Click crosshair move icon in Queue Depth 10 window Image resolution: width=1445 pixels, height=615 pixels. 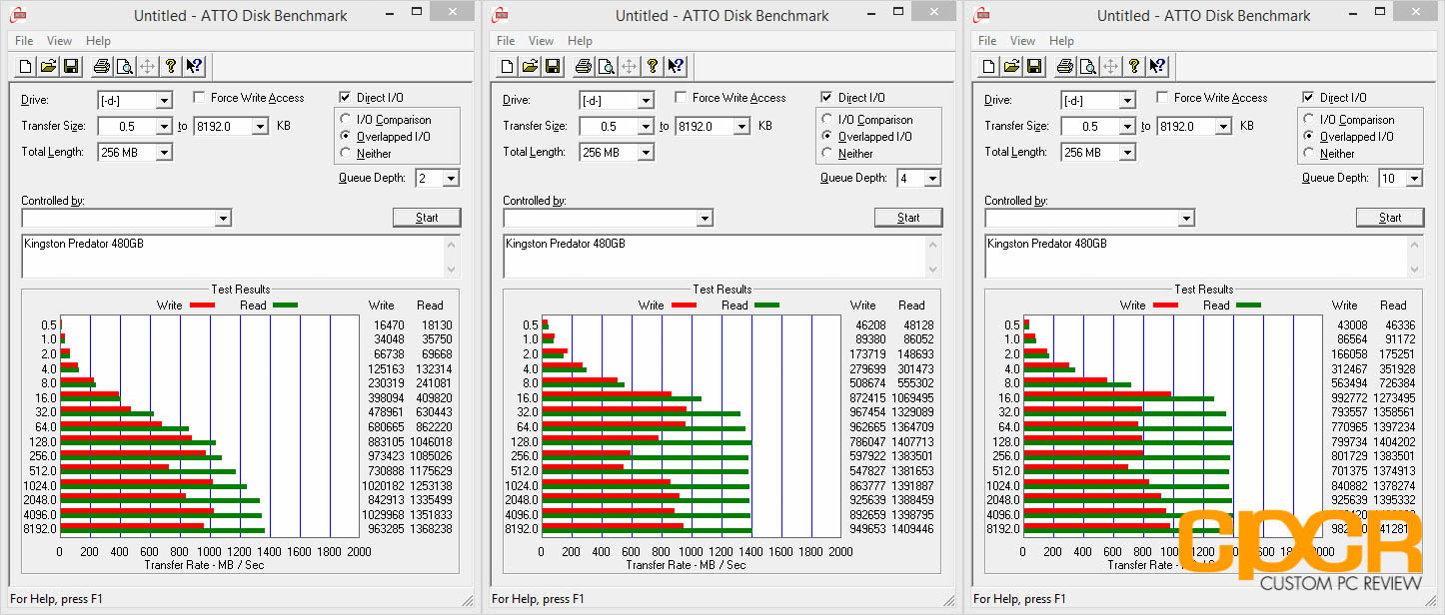pyautogui.click(x=1110, y=66)
